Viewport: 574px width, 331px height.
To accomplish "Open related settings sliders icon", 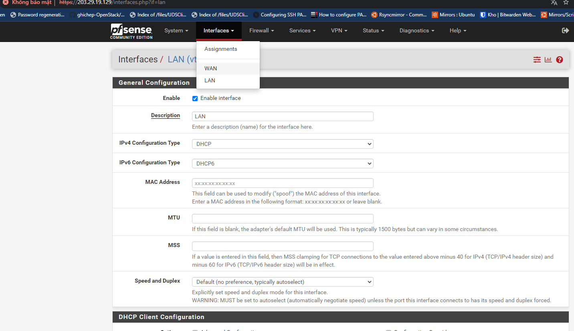I will tap(537, 60).
